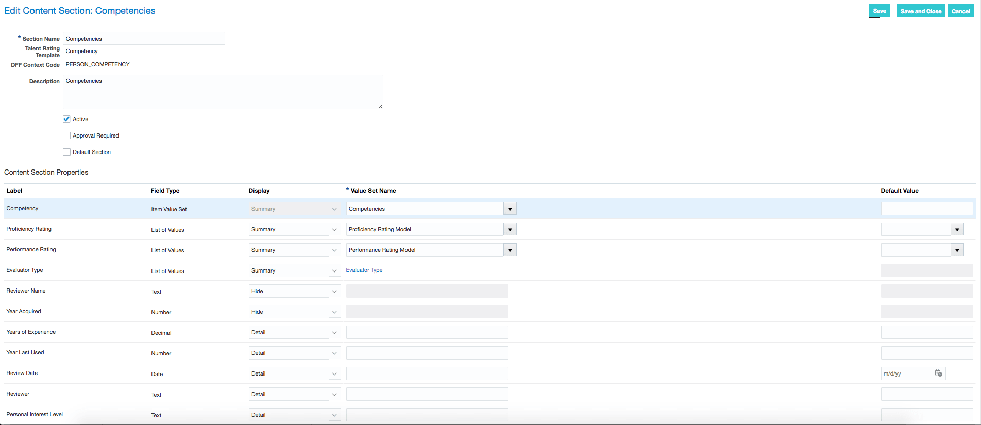Click the Display column header

[259, 191]
